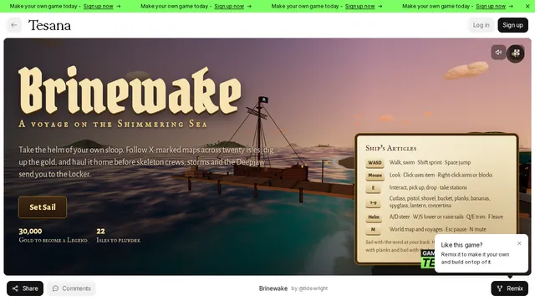This screenshot has width=535, height=301.
Task: Open the fourth 'Sign up now' banner link
Action: point(491,6)
